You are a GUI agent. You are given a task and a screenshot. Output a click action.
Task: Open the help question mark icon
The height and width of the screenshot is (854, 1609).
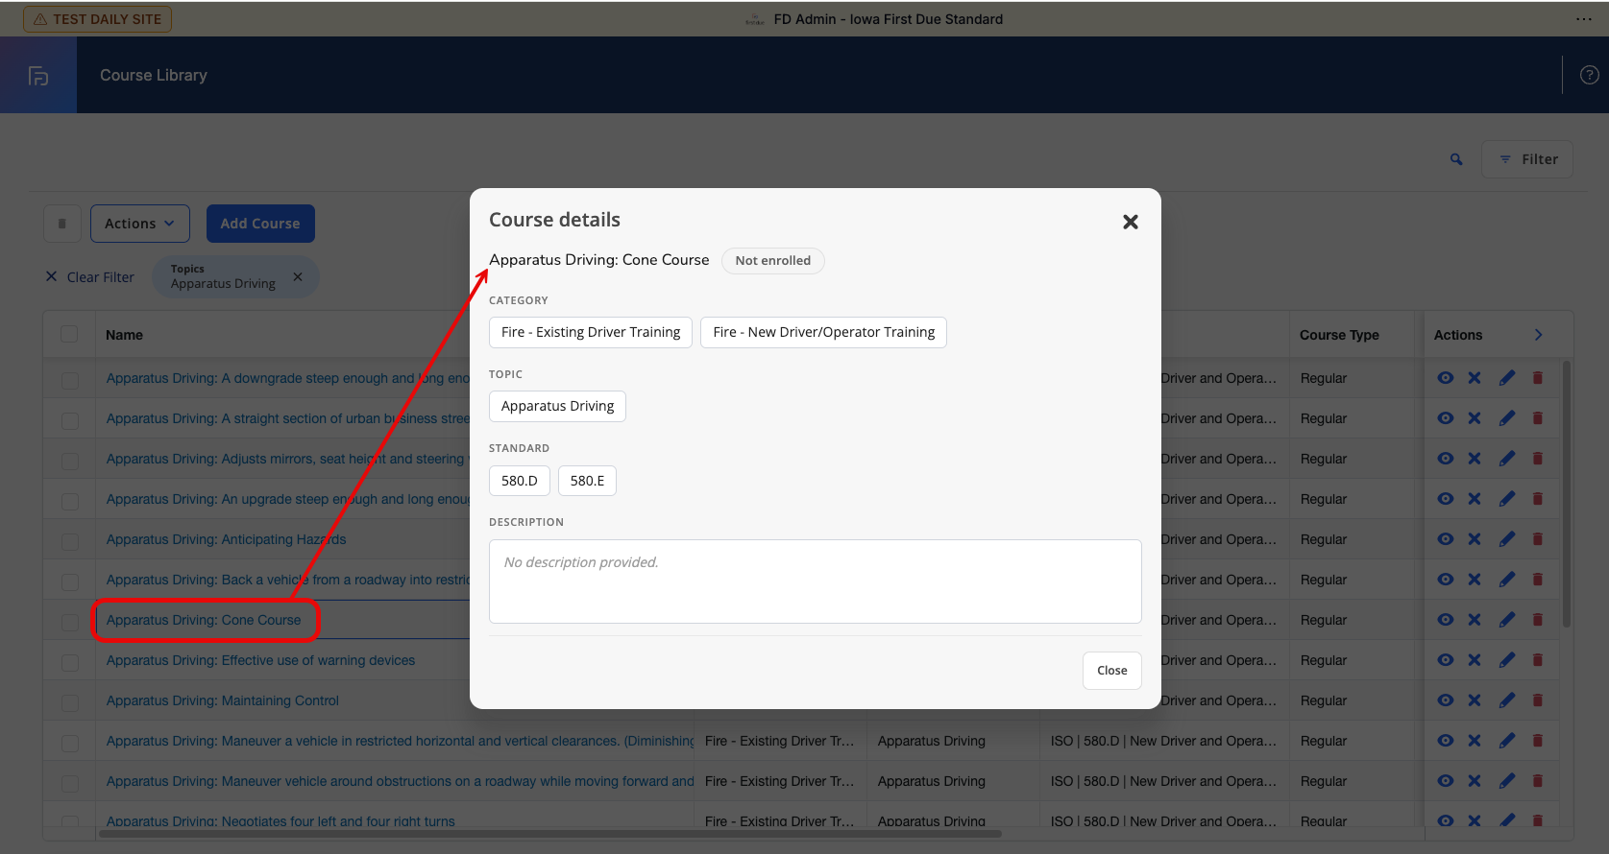1590,75
